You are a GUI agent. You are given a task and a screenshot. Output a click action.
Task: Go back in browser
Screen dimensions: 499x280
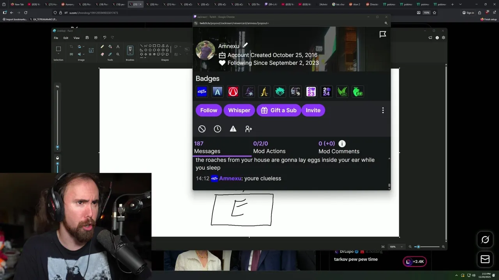(11, 12)
